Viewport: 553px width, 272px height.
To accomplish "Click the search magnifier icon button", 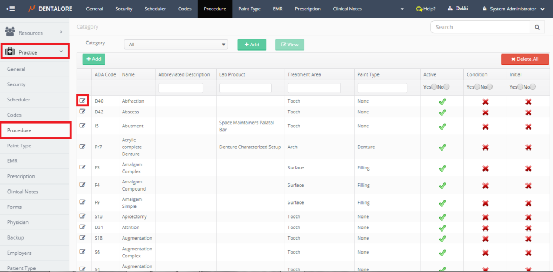I will click(x=537, y=27).
